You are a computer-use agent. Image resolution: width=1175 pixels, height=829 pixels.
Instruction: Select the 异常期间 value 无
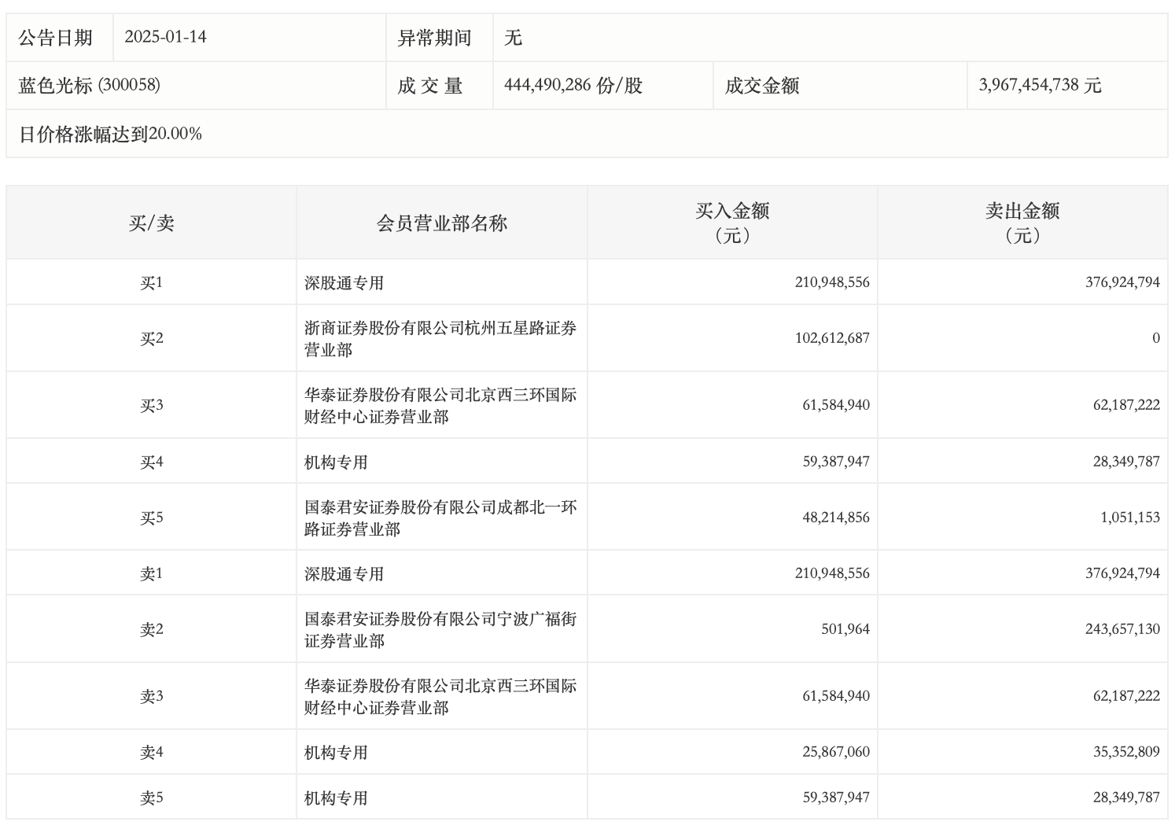tap(513, 38)
